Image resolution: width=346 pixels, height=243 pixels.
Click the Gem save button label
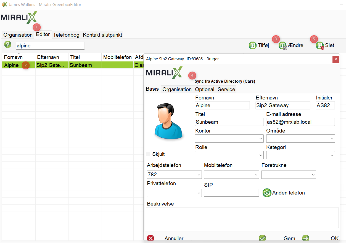(289, 238)
